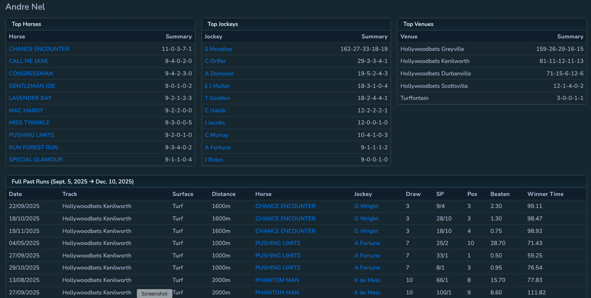The height and width of the screenshot is (298, 591).
Task: Click PUSHING LIMITS in the 04/05/2025 run
Action: click(278, 243)
